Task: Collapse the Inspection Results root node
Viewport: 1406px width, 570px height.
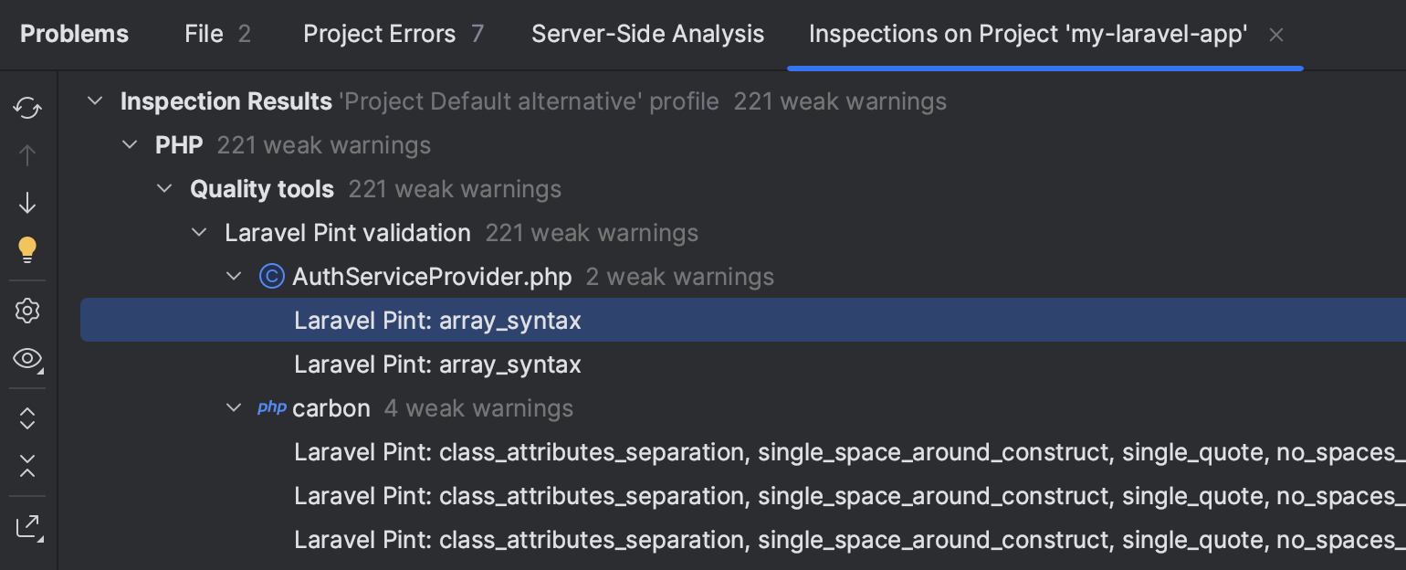Action: 95,100
